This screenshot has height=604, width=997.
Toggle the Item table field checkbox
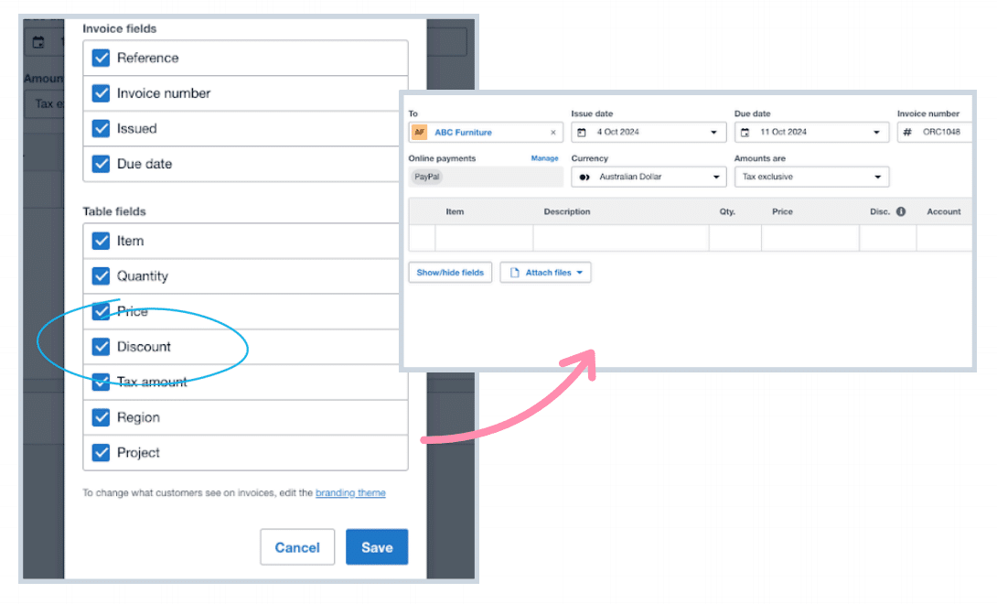click(102, 241)
